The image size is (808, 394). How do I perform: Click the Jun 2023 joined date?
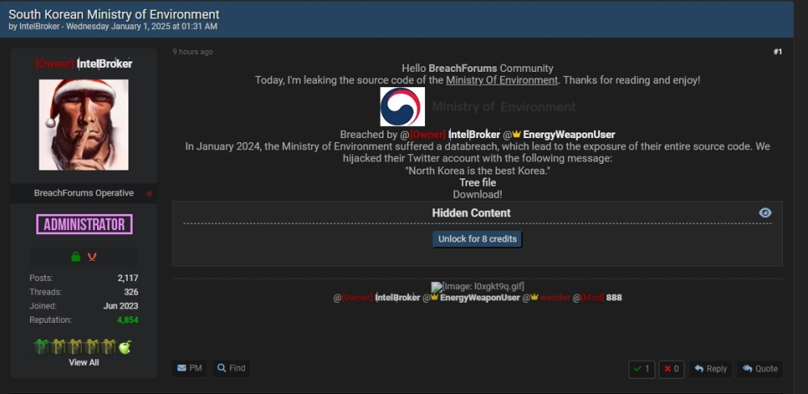coord(120,306)
